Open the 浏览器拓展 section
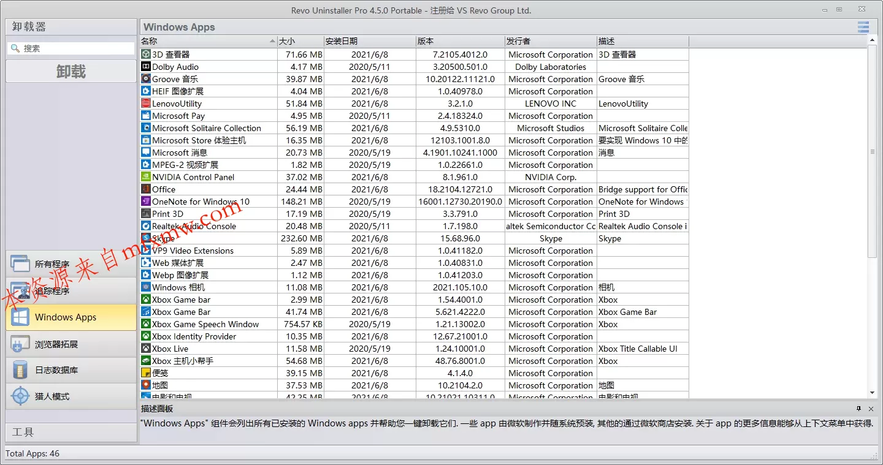 coord(71,344)
